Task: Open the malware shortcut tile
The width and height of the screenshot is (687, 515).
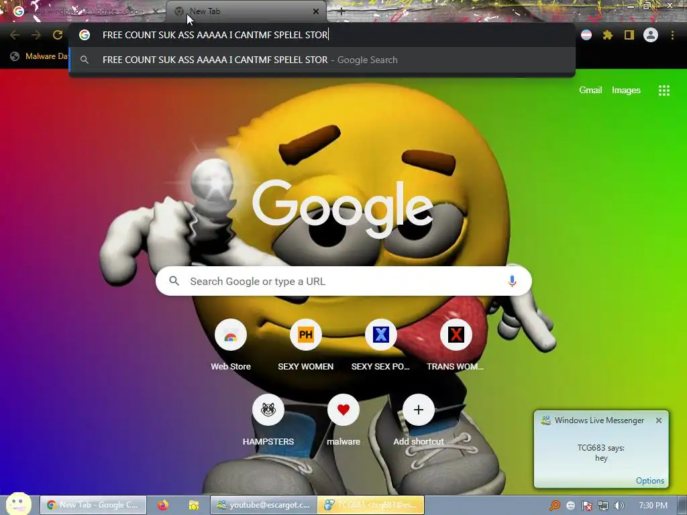Action: [343, 420]
